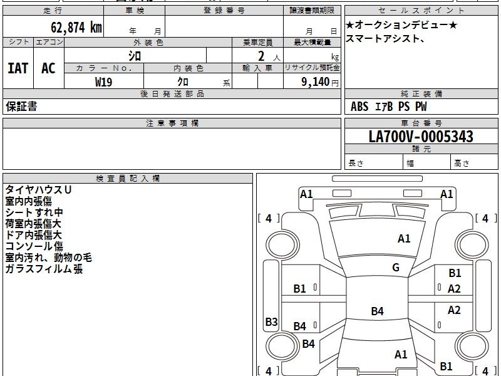Click inspector note シートすれ中
The image size is (501, 376).
pos(34,212)
